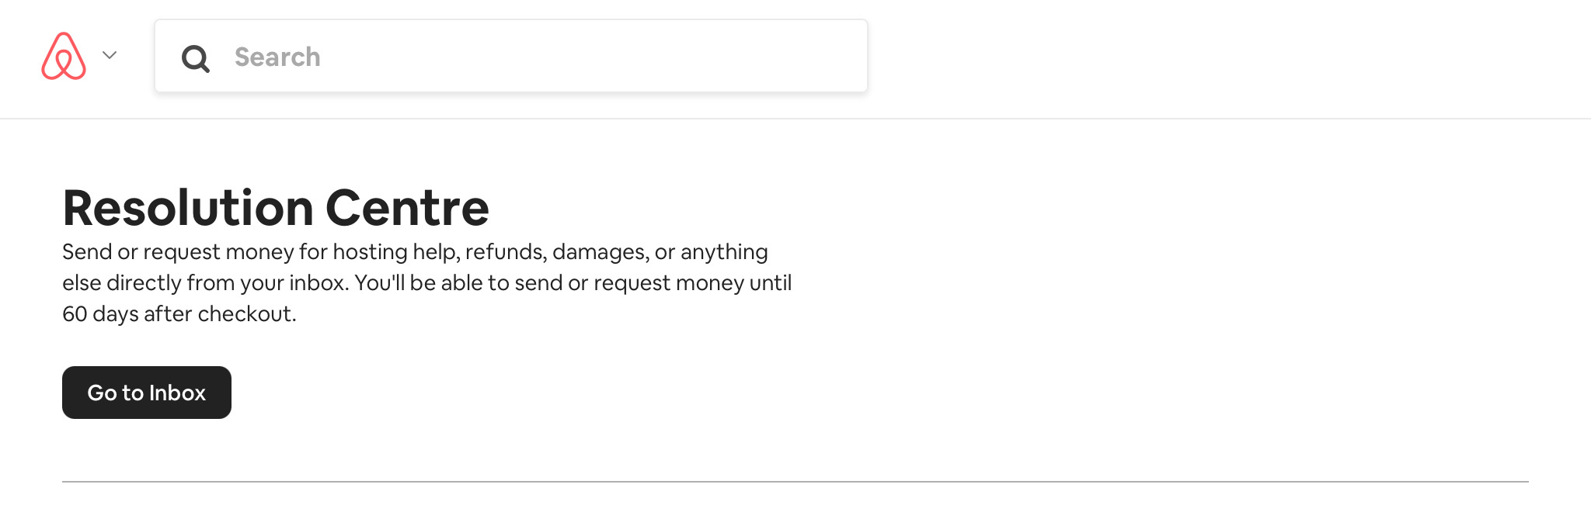Click the "60 days after checkout" text
1591x512 pixels.
pyautogui.click(x=179, y=314)
